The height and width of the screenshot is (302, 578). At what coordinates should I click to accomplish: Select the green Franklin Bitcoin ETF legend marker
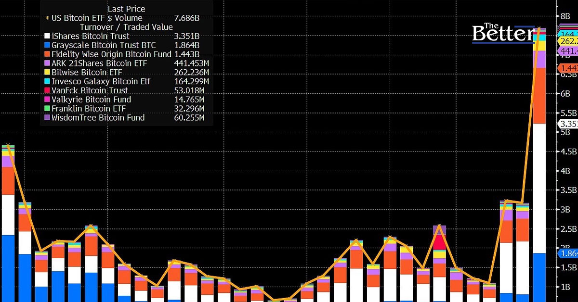(x=47, y=109)
